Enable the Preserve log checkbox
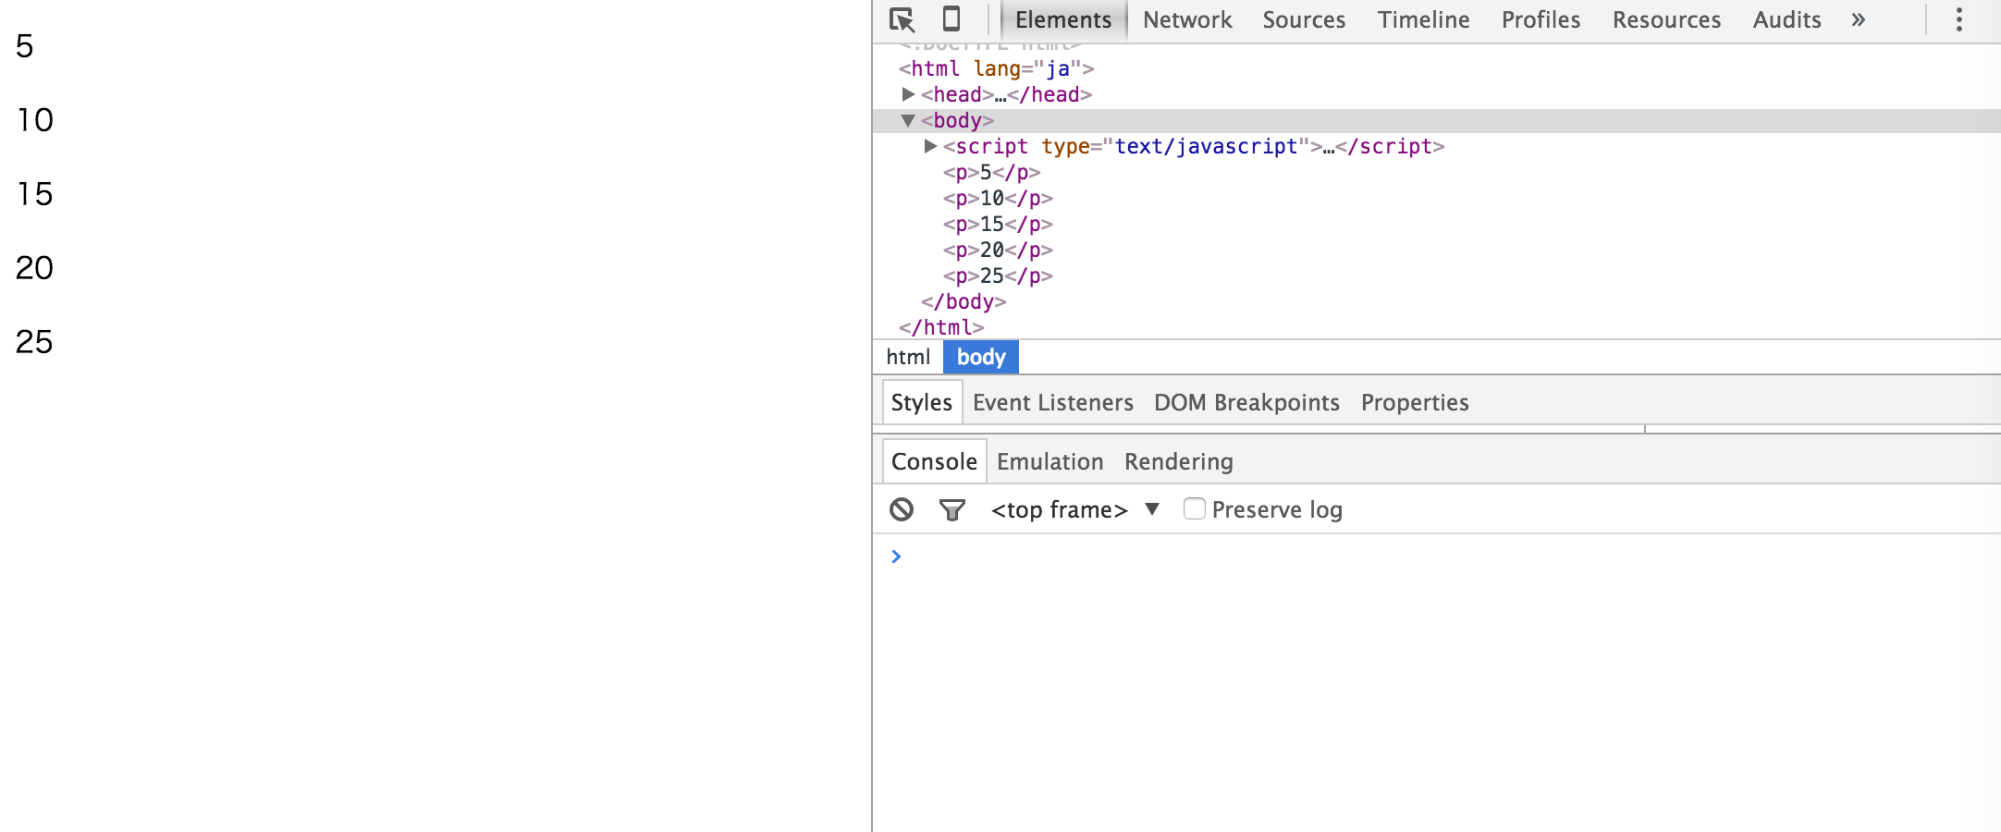 [1194, 508]
